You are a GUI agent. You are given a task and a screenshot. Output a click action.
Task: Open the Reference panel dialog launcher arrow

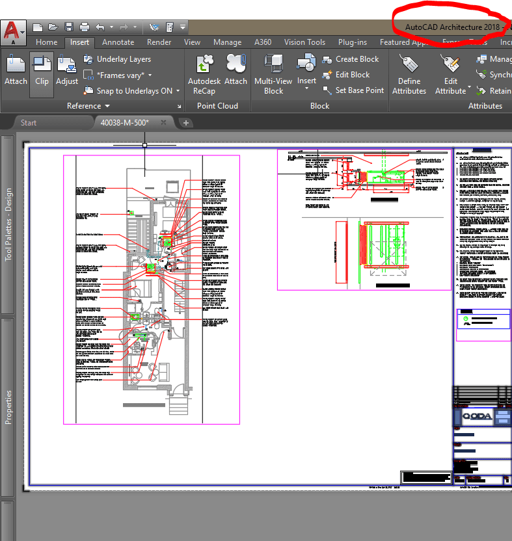pos(179,106)
